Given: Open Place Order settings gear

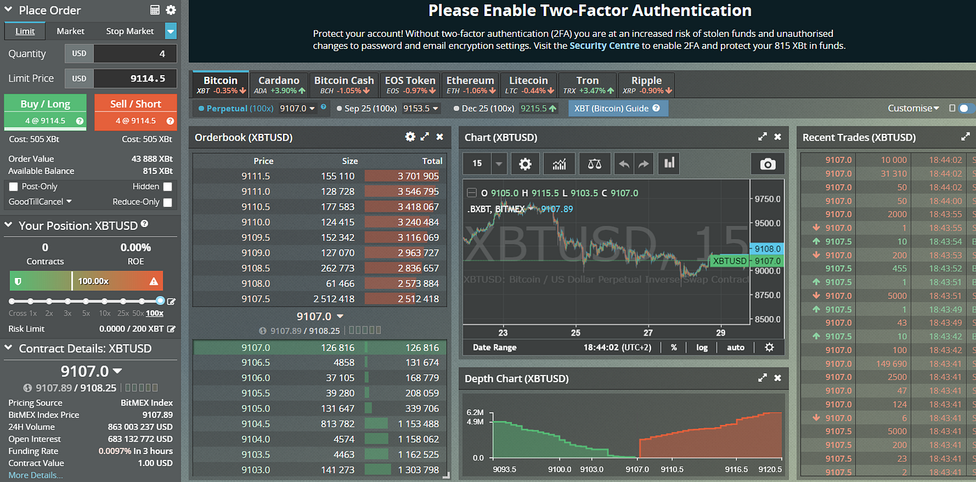Looking at the screenshot, I should tap(171, 10).
